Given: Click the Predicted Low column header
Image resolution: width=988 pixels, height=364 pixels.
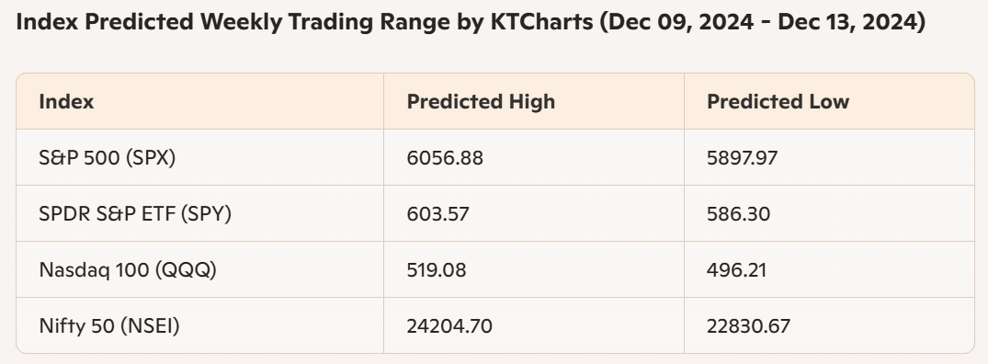Looking at the screenshot, I should click(x=778, y=101).
